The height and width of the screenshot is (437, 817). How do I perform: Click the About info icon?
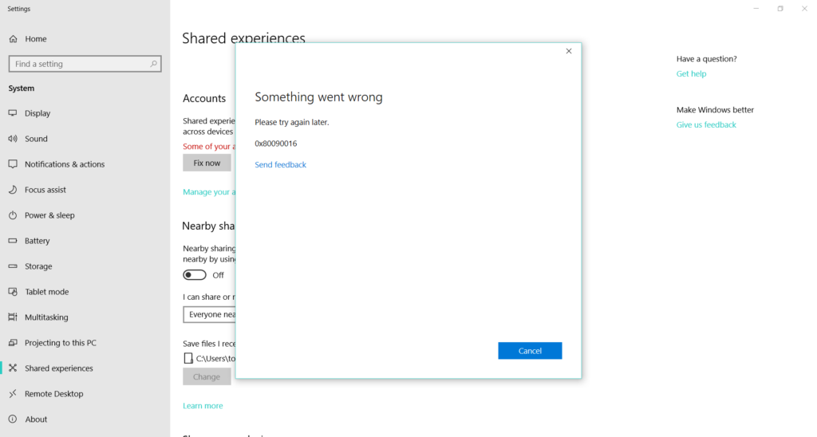pyautogui.click(x=13, y=419)
